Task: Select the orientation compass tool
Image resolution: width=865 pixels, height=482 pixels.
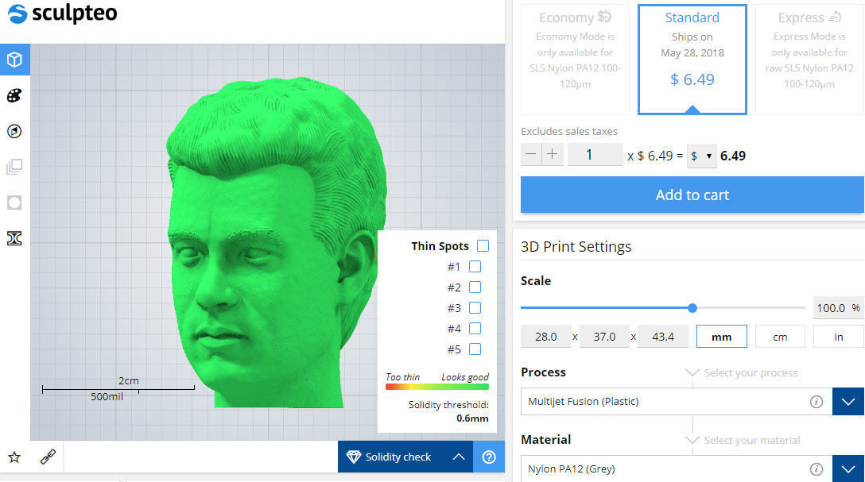Action: (14, 131)
